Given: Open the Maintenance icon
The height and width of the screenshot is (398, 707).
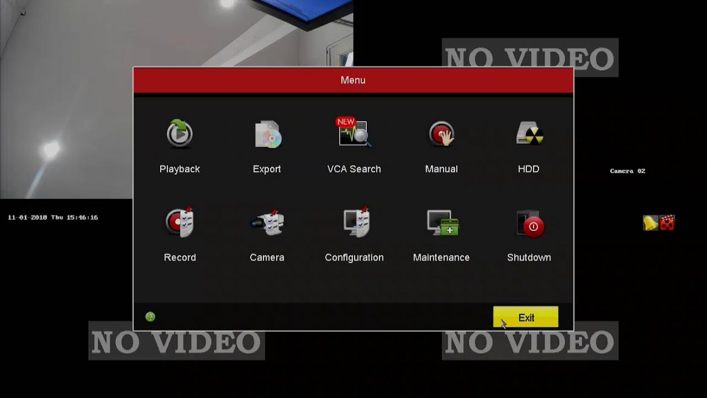Looking at the screenshot, I should (442, 223).
